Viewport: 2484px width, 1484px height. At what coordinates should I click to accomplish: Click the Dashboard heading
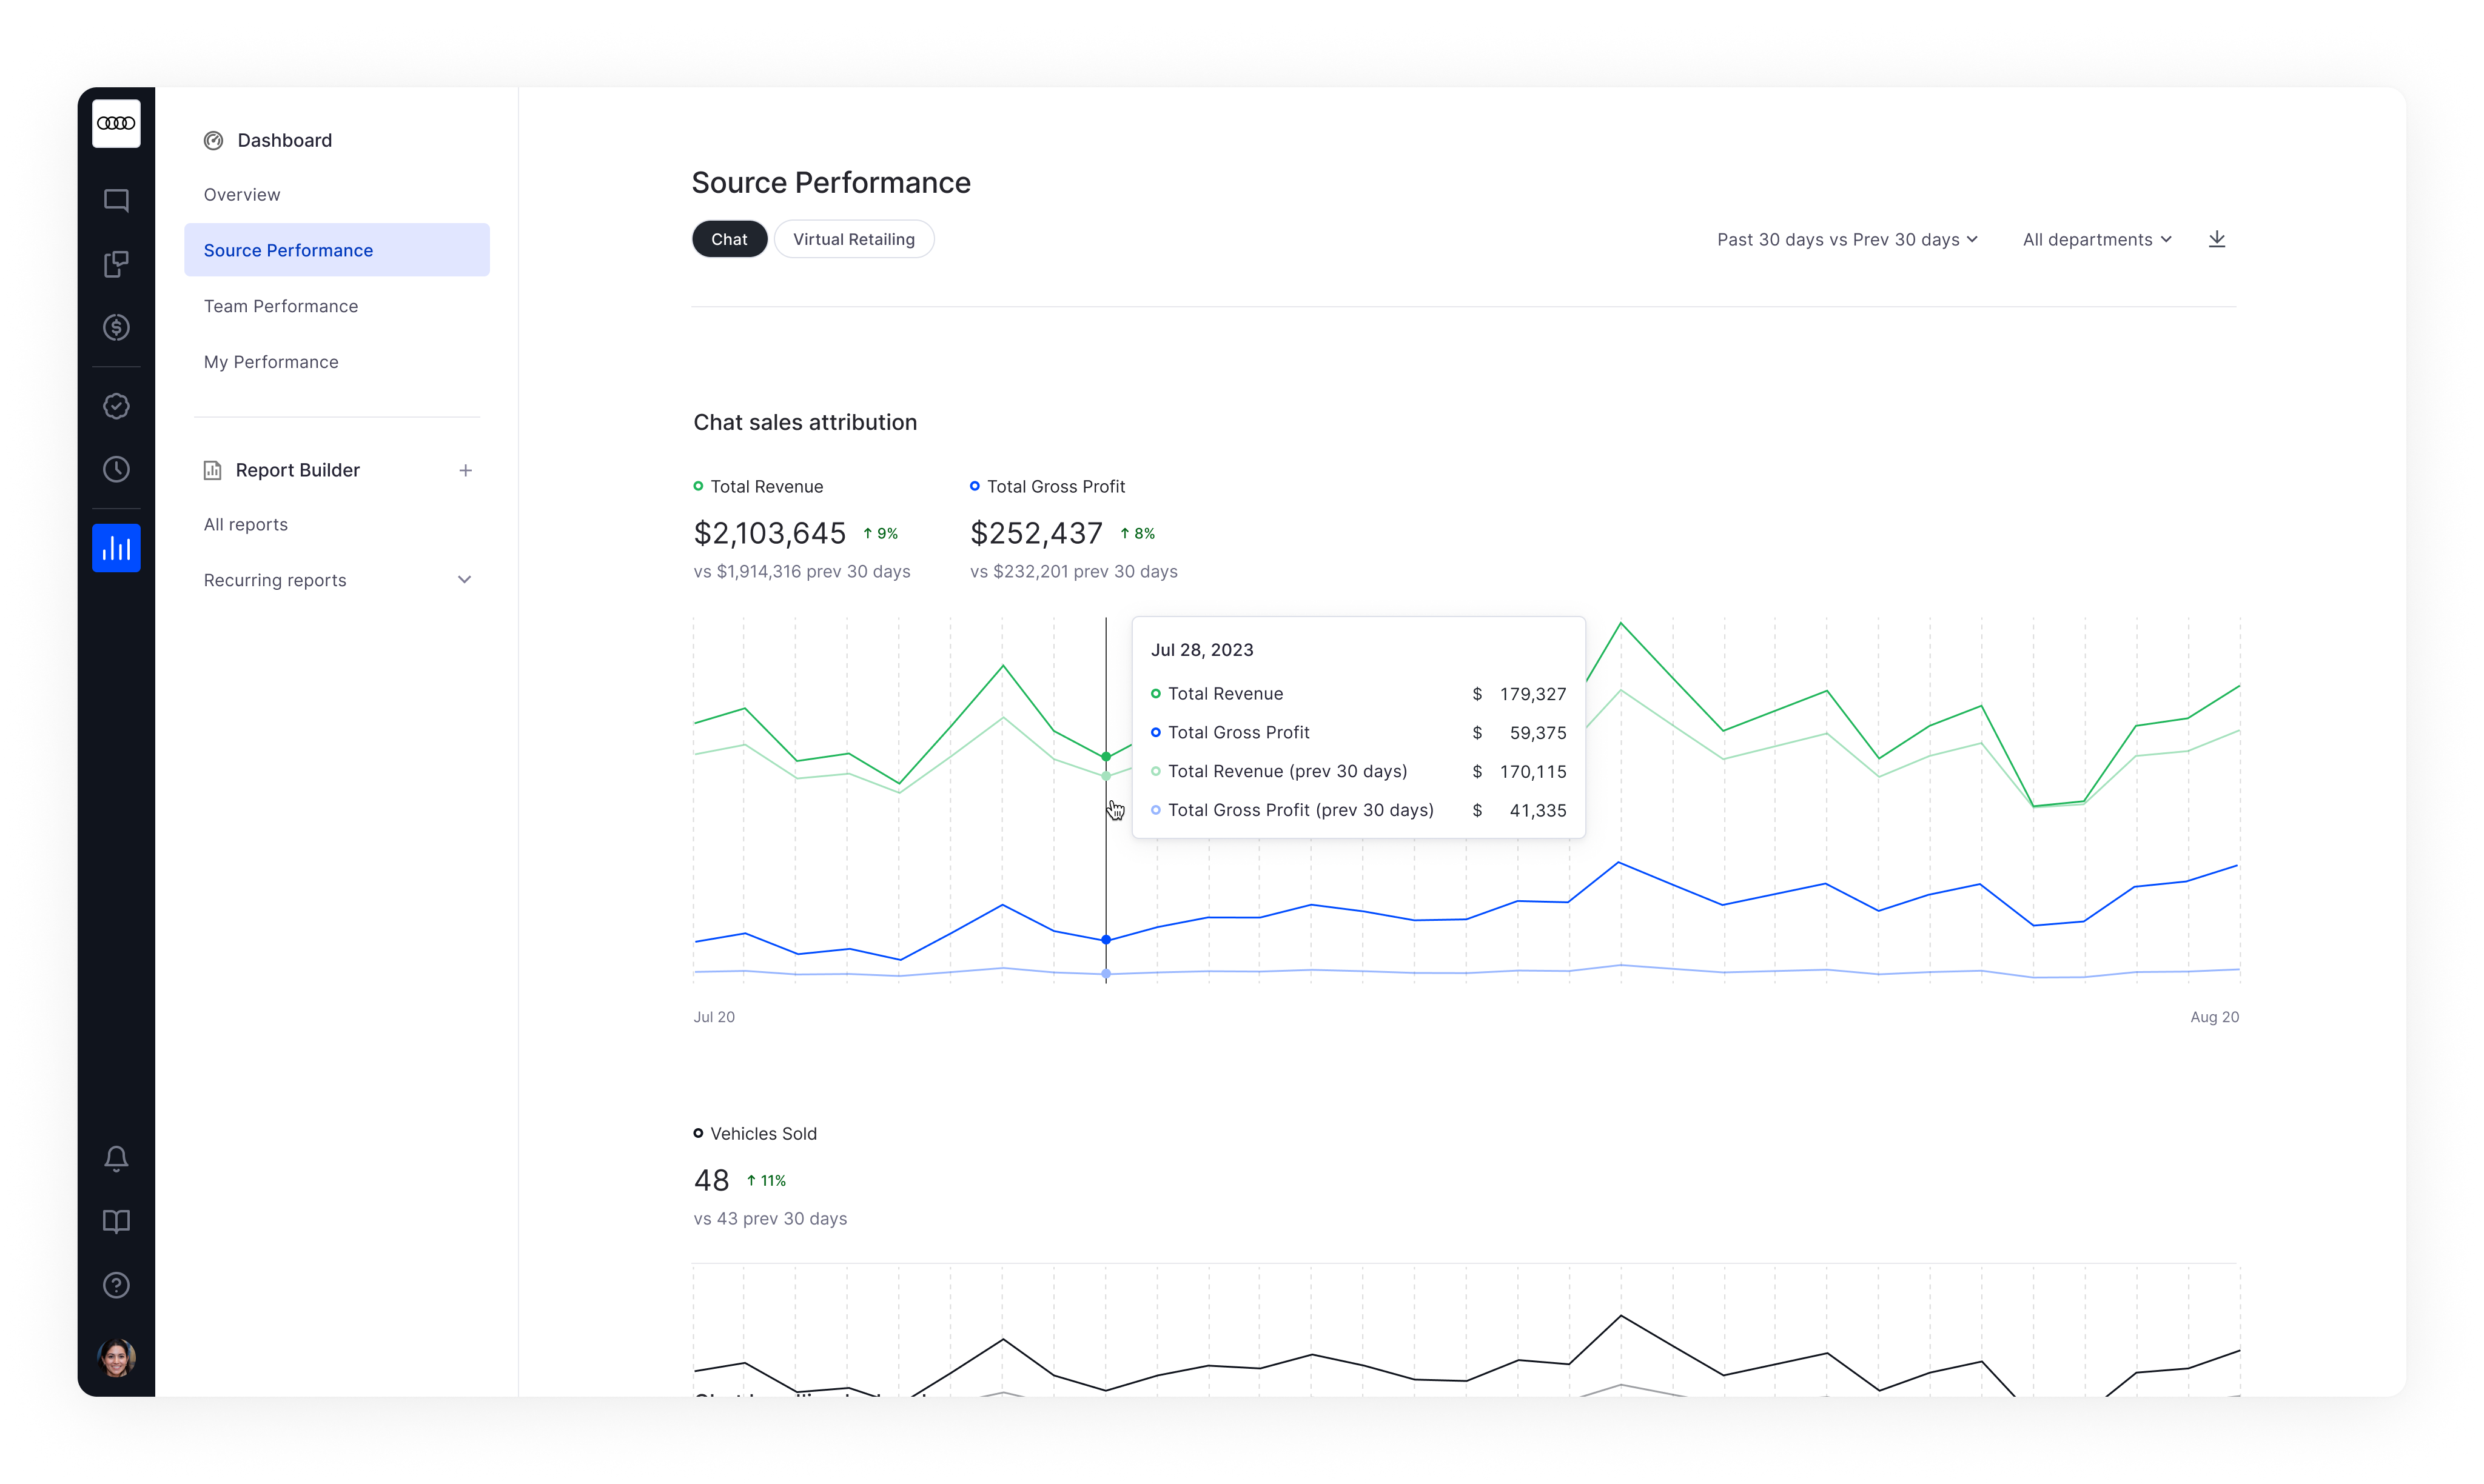coord(284,141)
